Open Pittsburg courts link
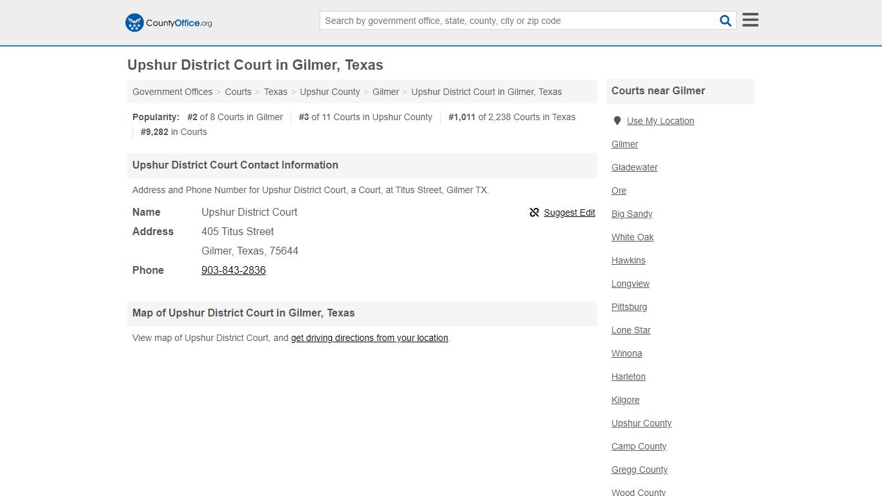The image size is (882, 496). (630, 307)
